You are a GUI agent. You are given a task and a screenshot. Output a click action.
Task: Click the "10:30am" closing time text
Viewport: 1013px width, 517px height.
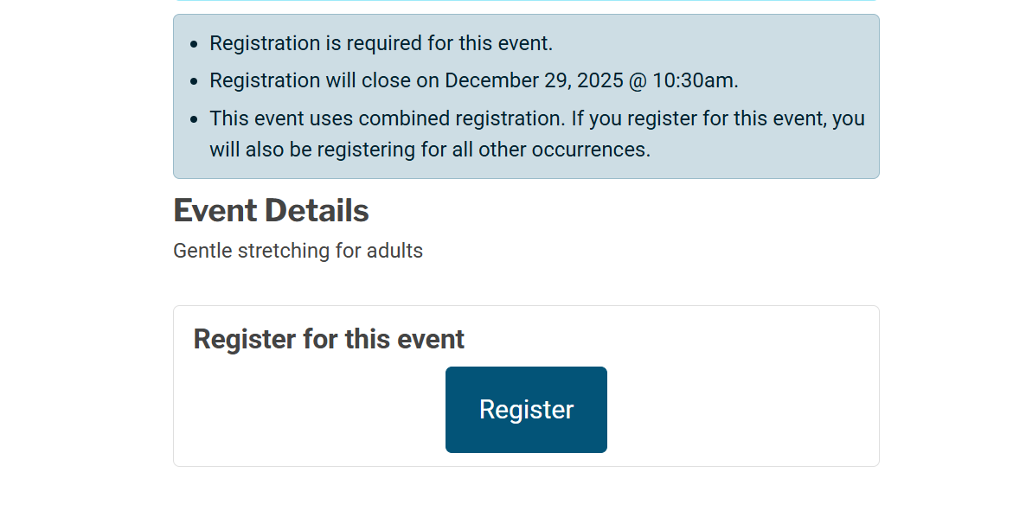(694, 81)
